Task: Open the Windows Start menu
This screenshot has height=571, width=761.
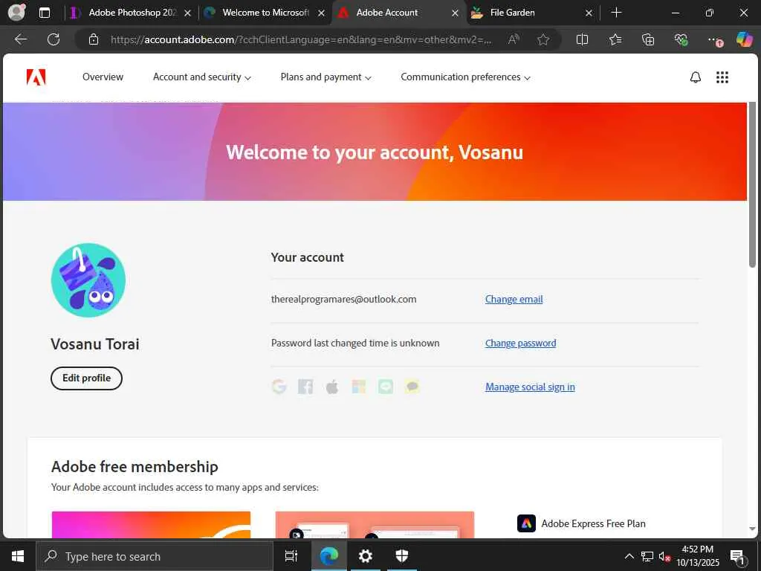Action: [x=18, y=556]
